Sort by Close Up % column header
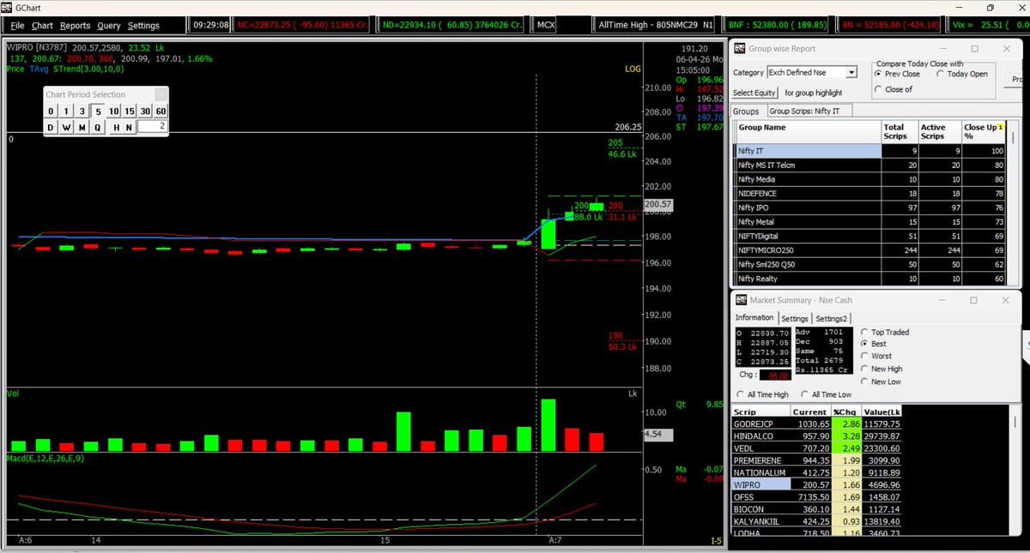The height and width of the screenshot is (553, 1030). [x=984, y=132]
